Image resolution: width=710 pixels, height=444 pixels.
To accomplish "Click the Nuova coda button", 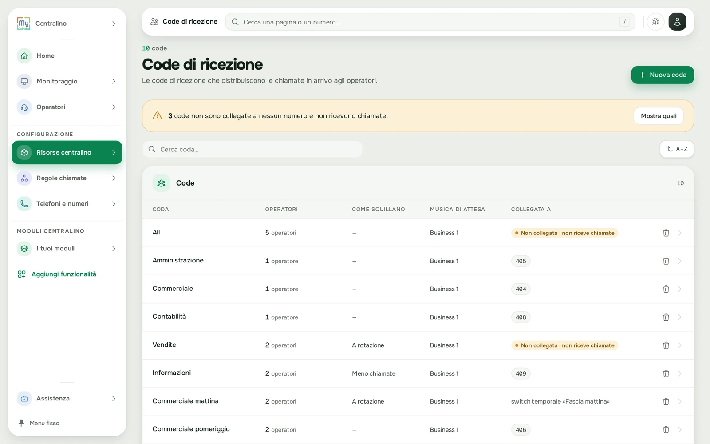I will (x=663, y=75).
